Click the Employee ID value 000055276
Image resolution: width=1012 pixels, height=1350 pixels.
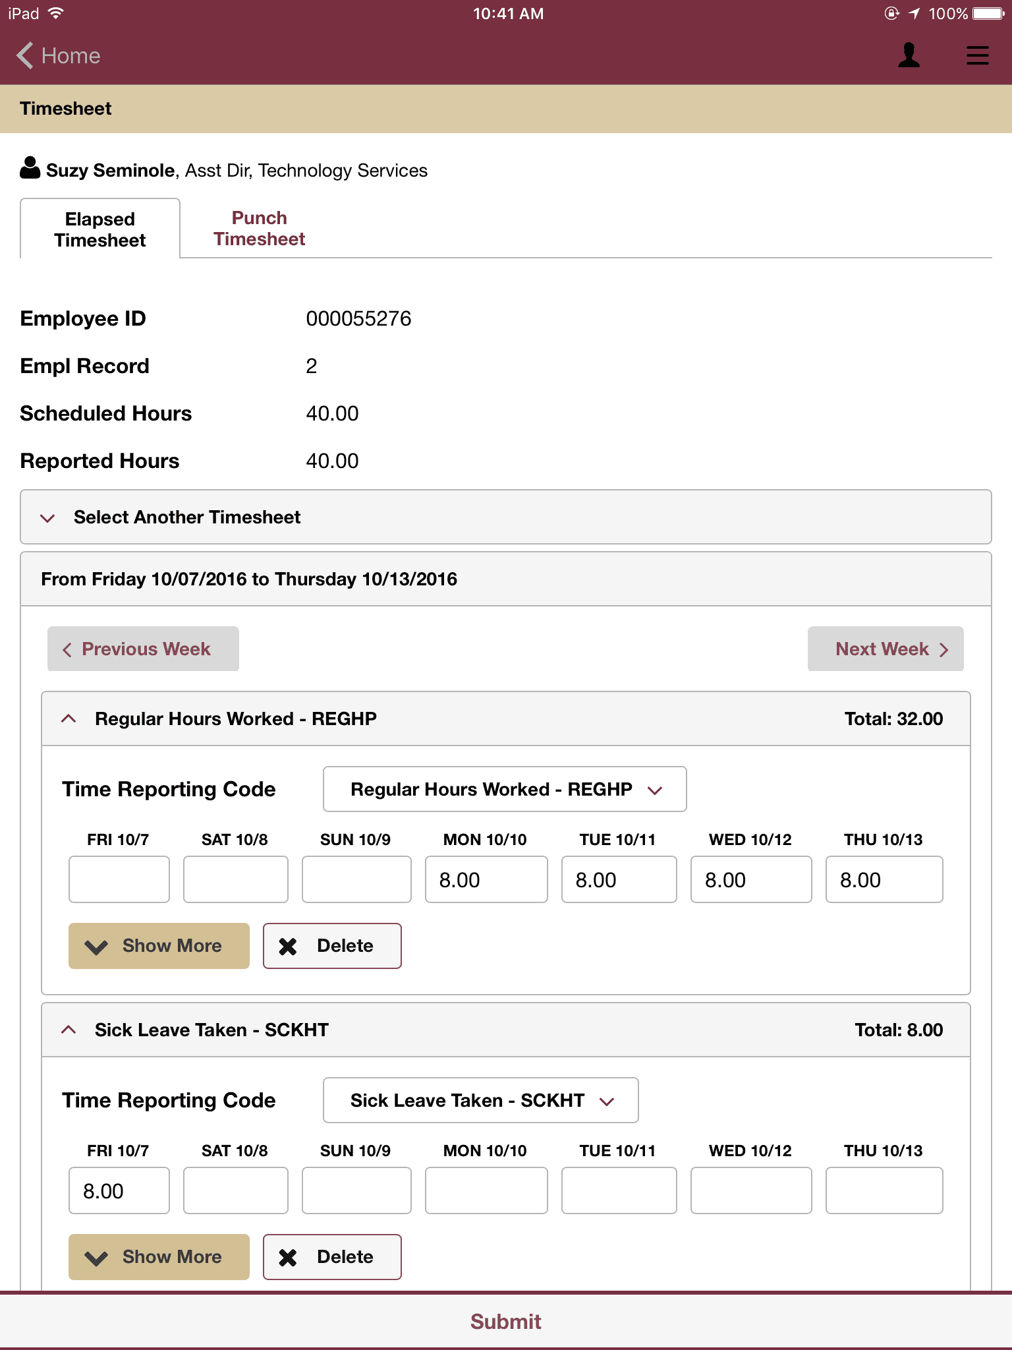pyautogui.click(x=358, y=318)
